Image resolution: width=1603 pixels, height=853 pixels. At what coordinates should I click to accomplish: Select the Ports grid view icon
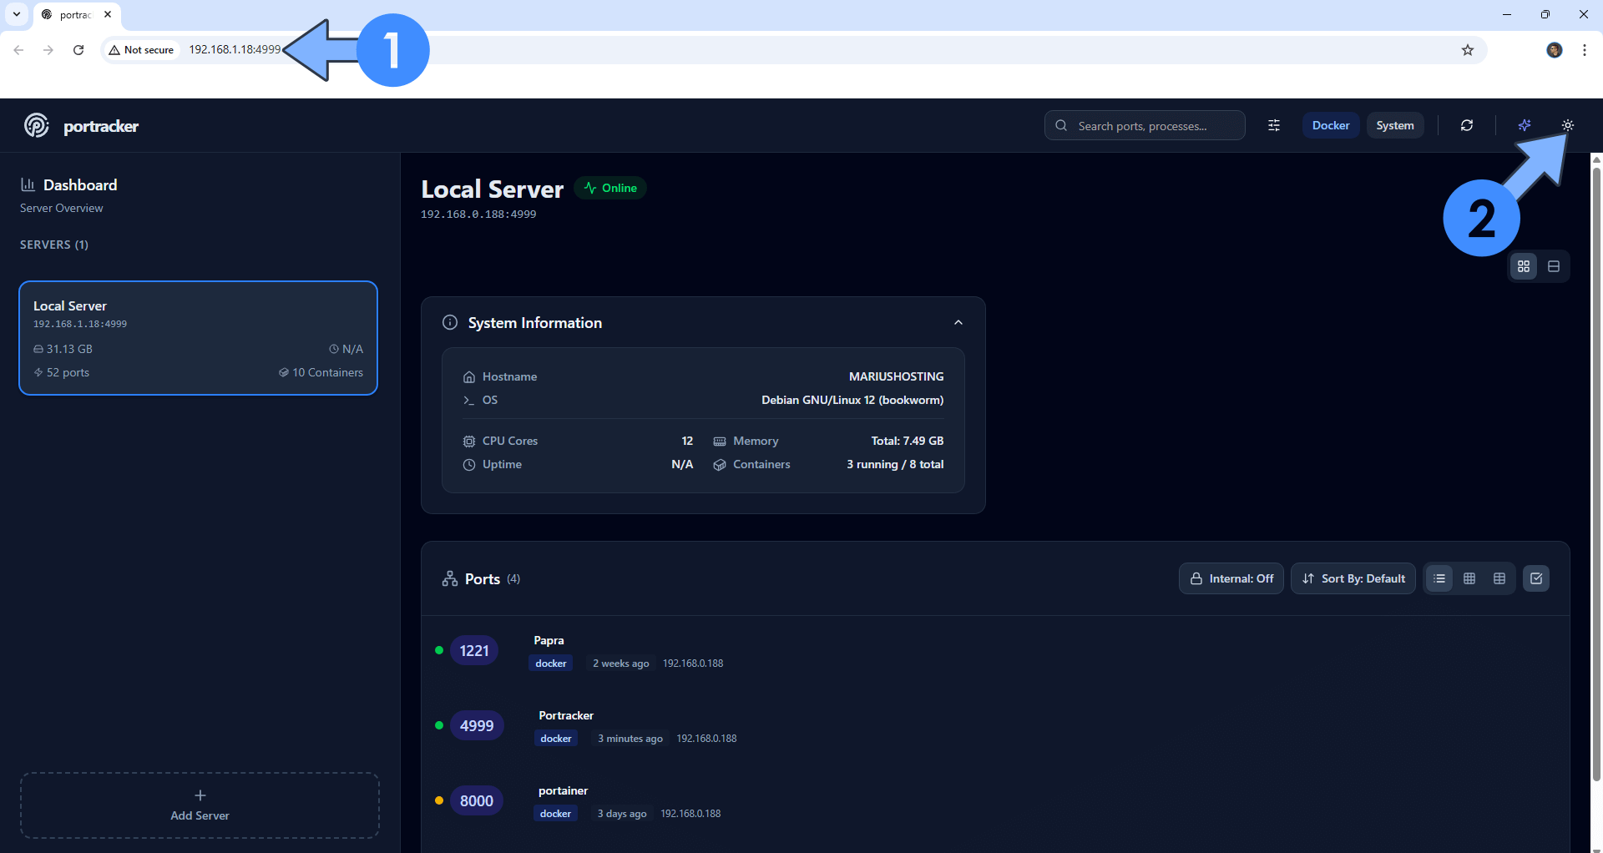[x=1469, y=578]
